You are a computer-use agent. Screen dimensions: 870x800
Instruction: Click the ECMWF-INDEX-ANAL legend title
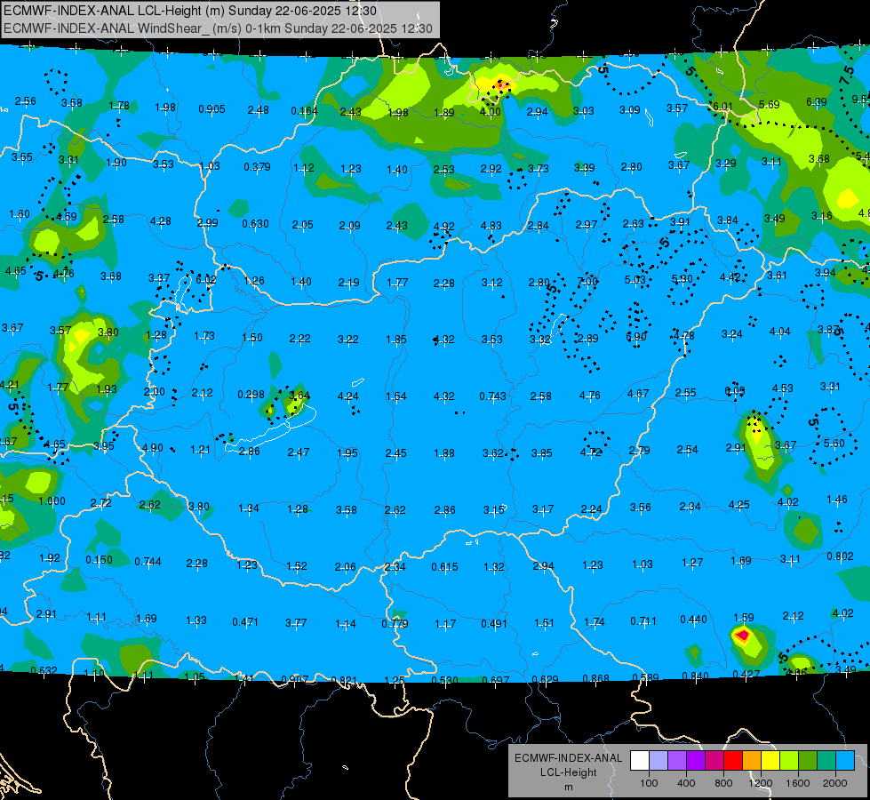tap(568, 758)
